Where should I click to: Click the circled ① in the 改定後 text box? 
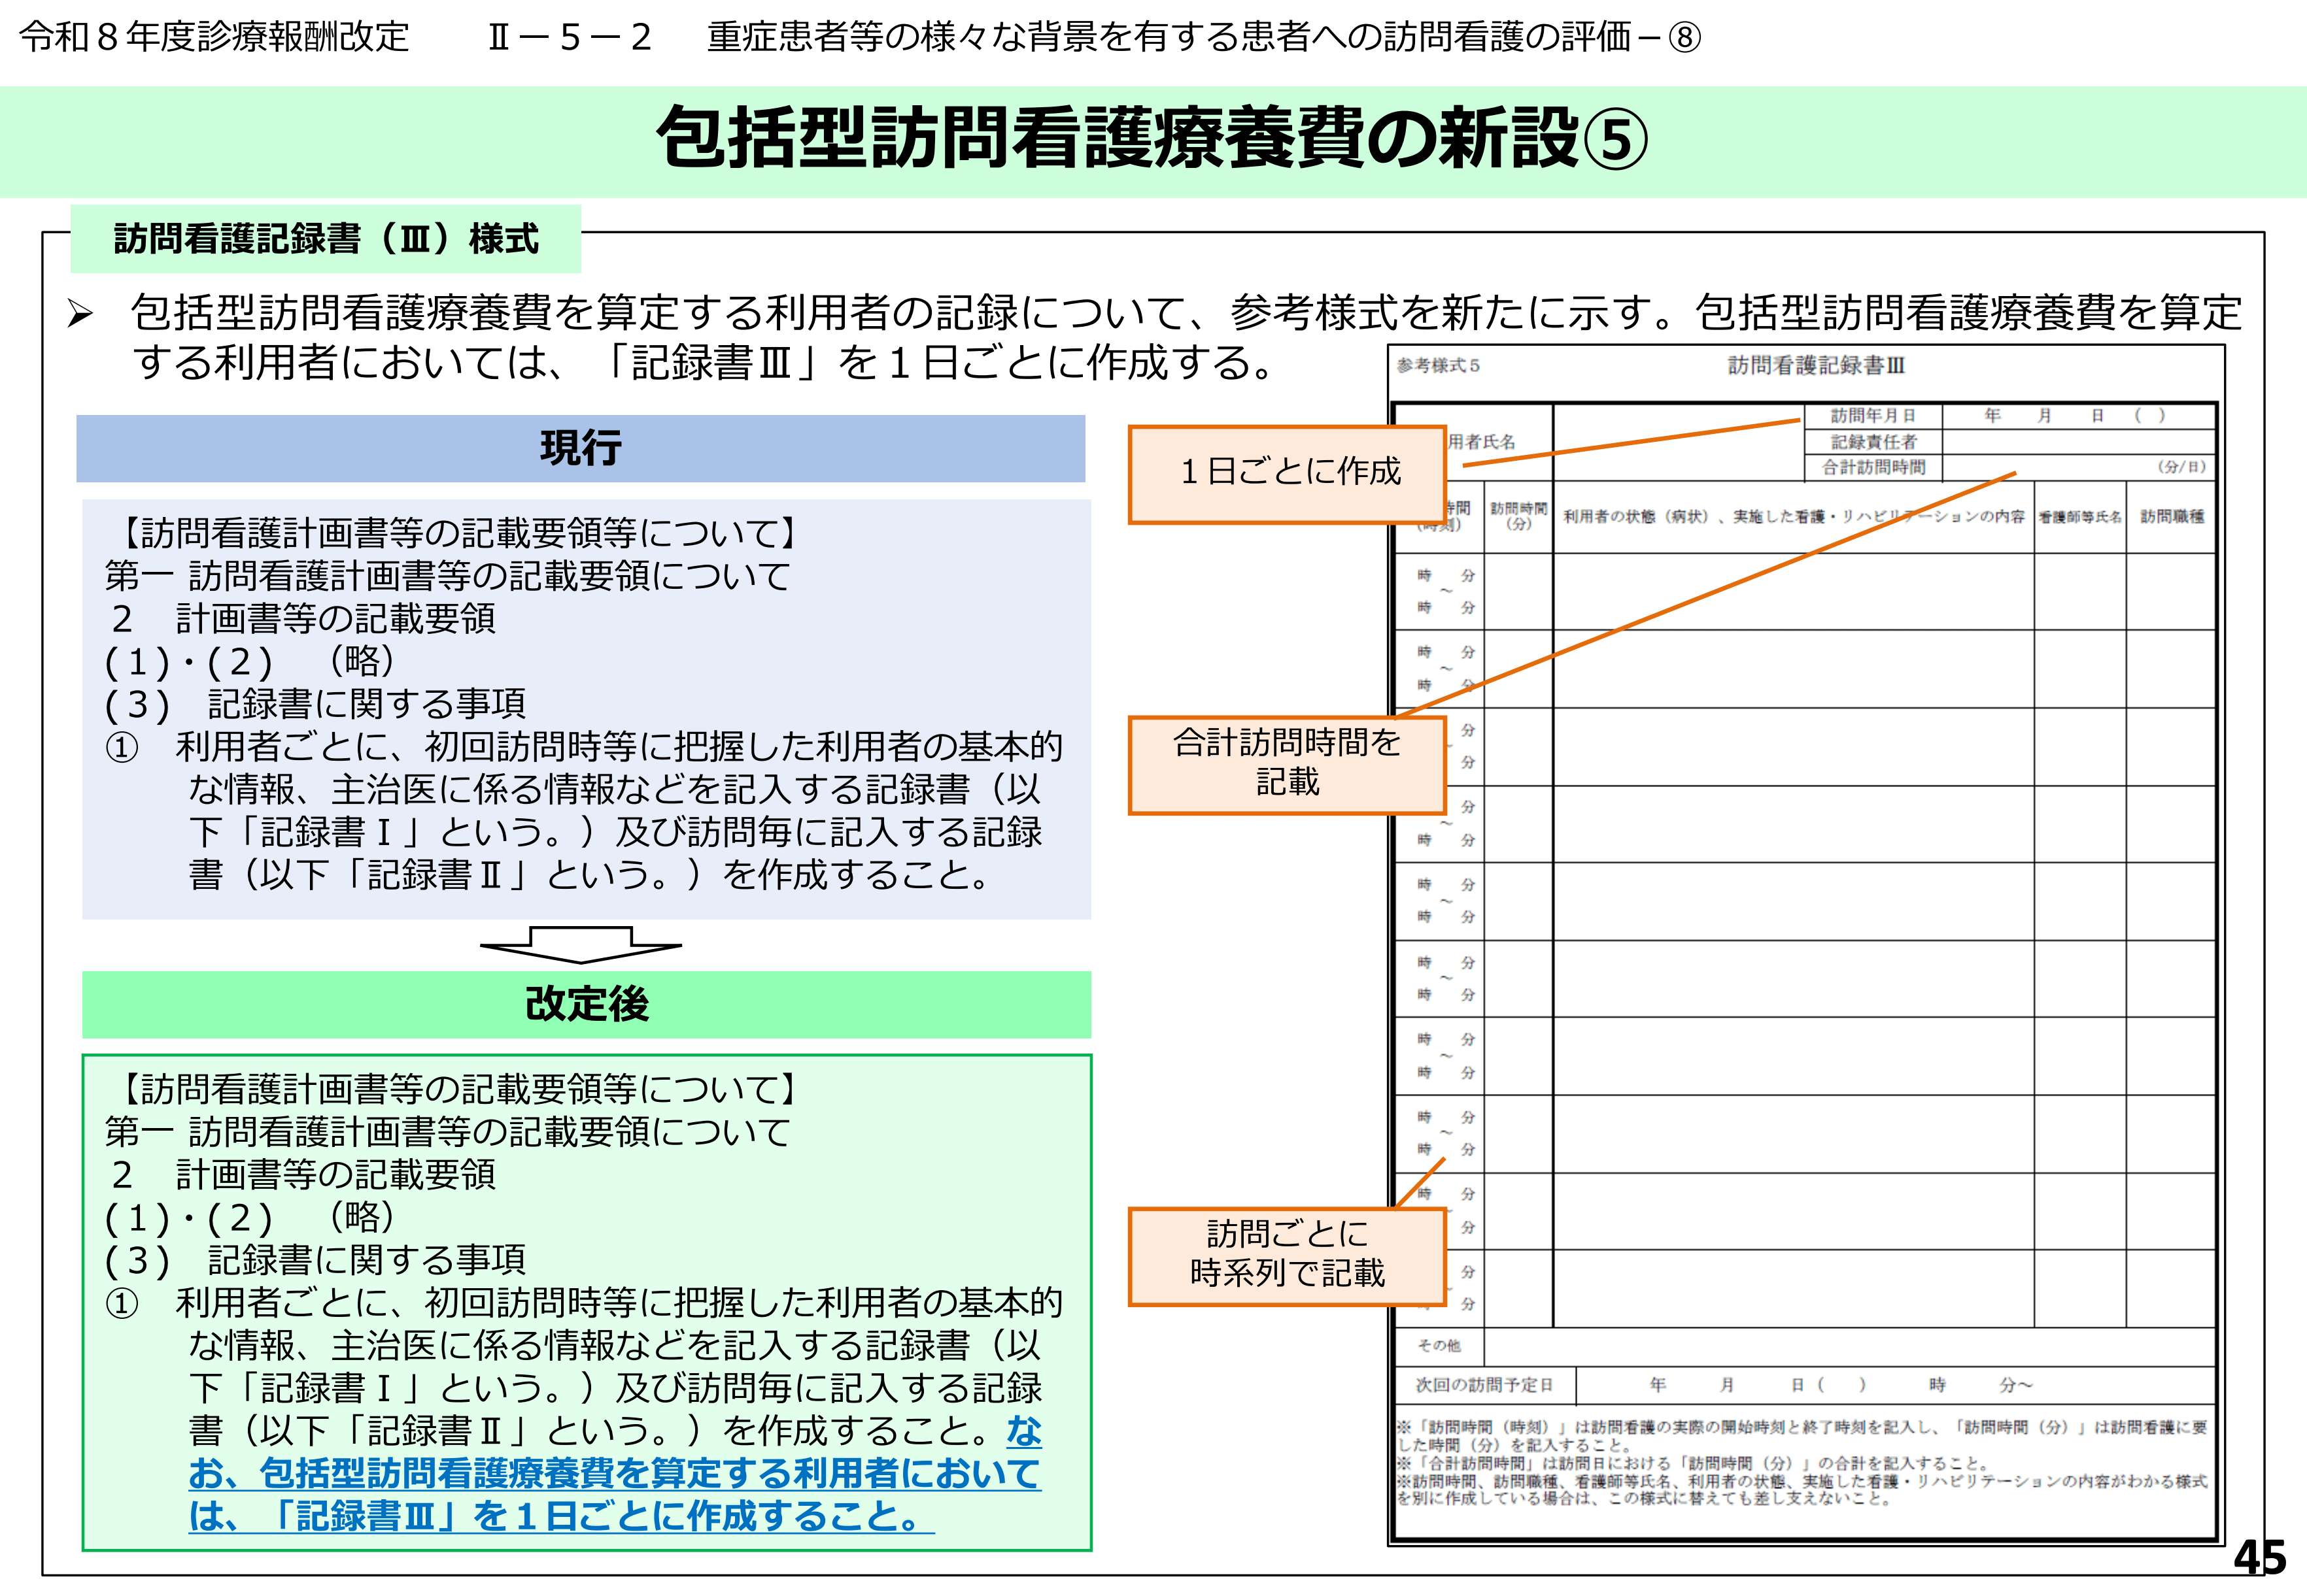coord(122,1304)
